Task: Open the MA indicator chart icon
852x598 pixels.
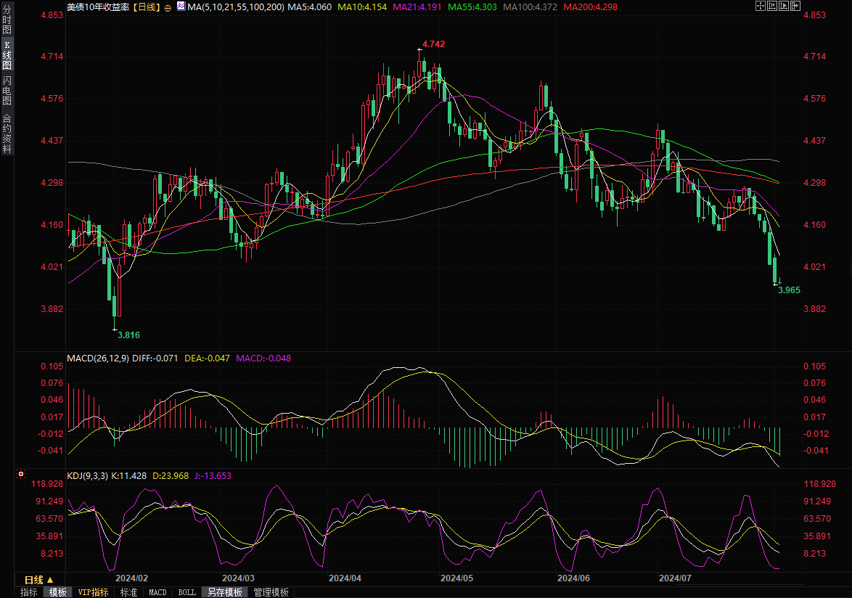Action: coord(180,7)
